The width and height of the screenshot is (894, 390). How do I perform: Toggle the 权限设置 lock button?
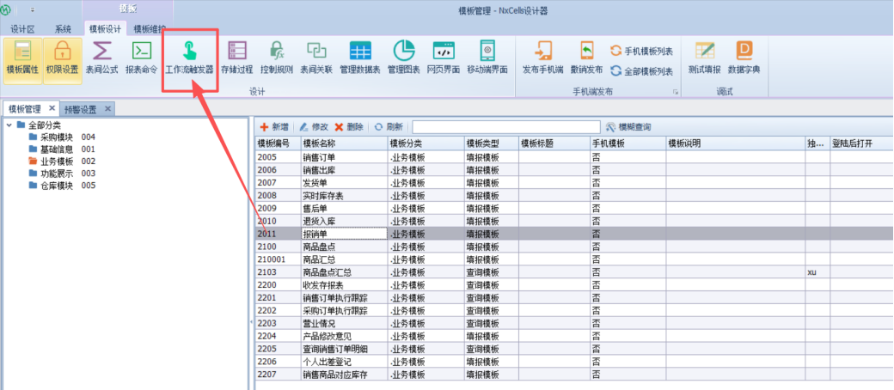tap(62, 57)
